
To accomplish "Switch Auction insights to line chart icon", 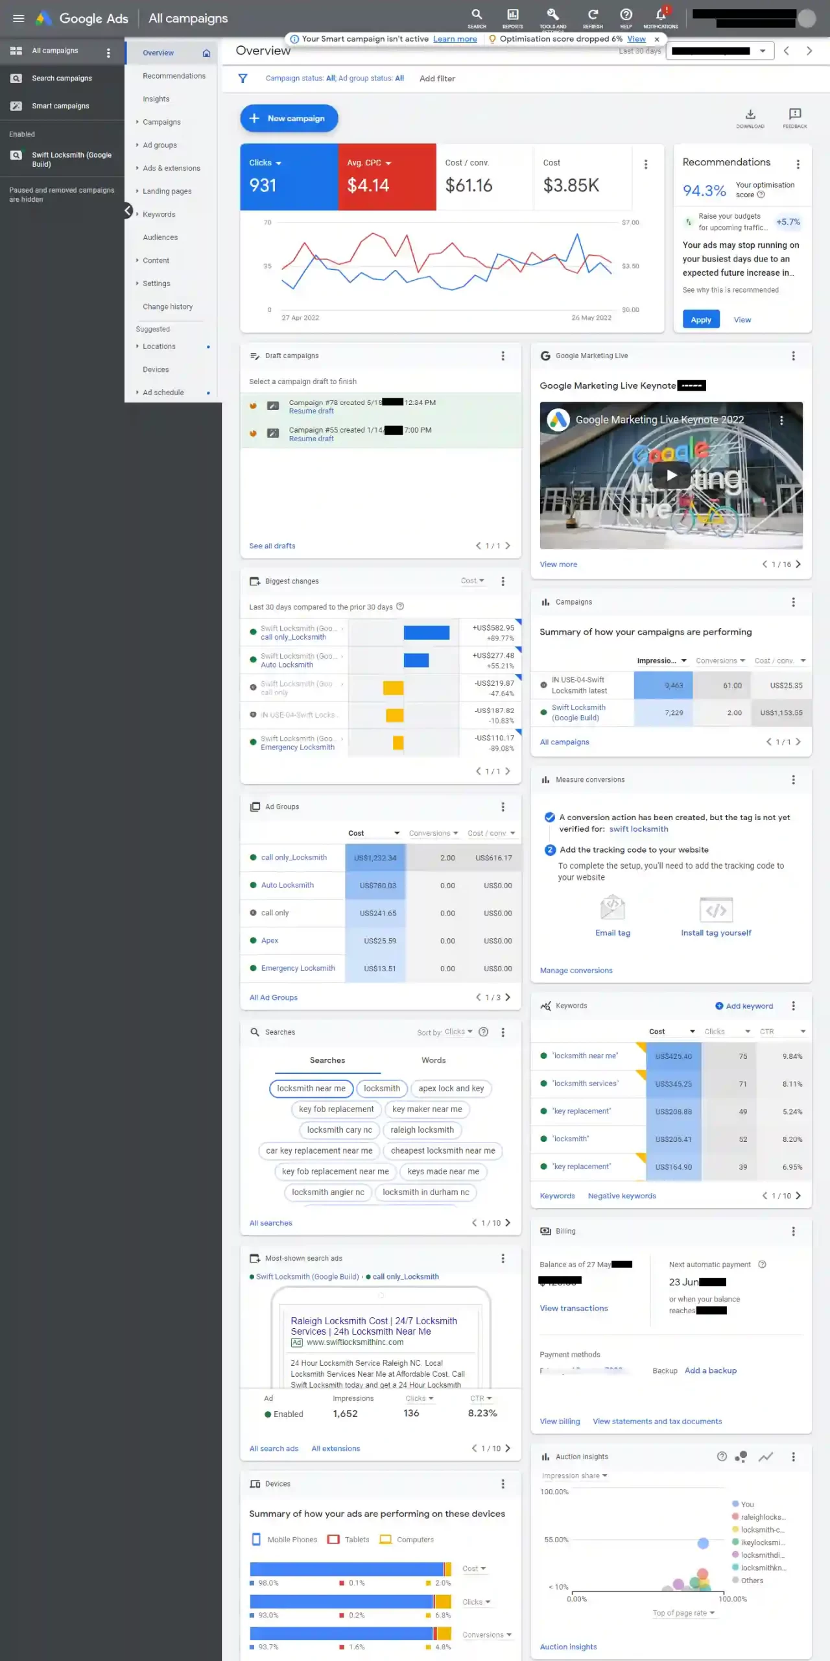I will (x=766, y=1457).
